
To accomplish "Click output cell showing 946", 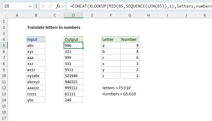I will click(73, 45).
